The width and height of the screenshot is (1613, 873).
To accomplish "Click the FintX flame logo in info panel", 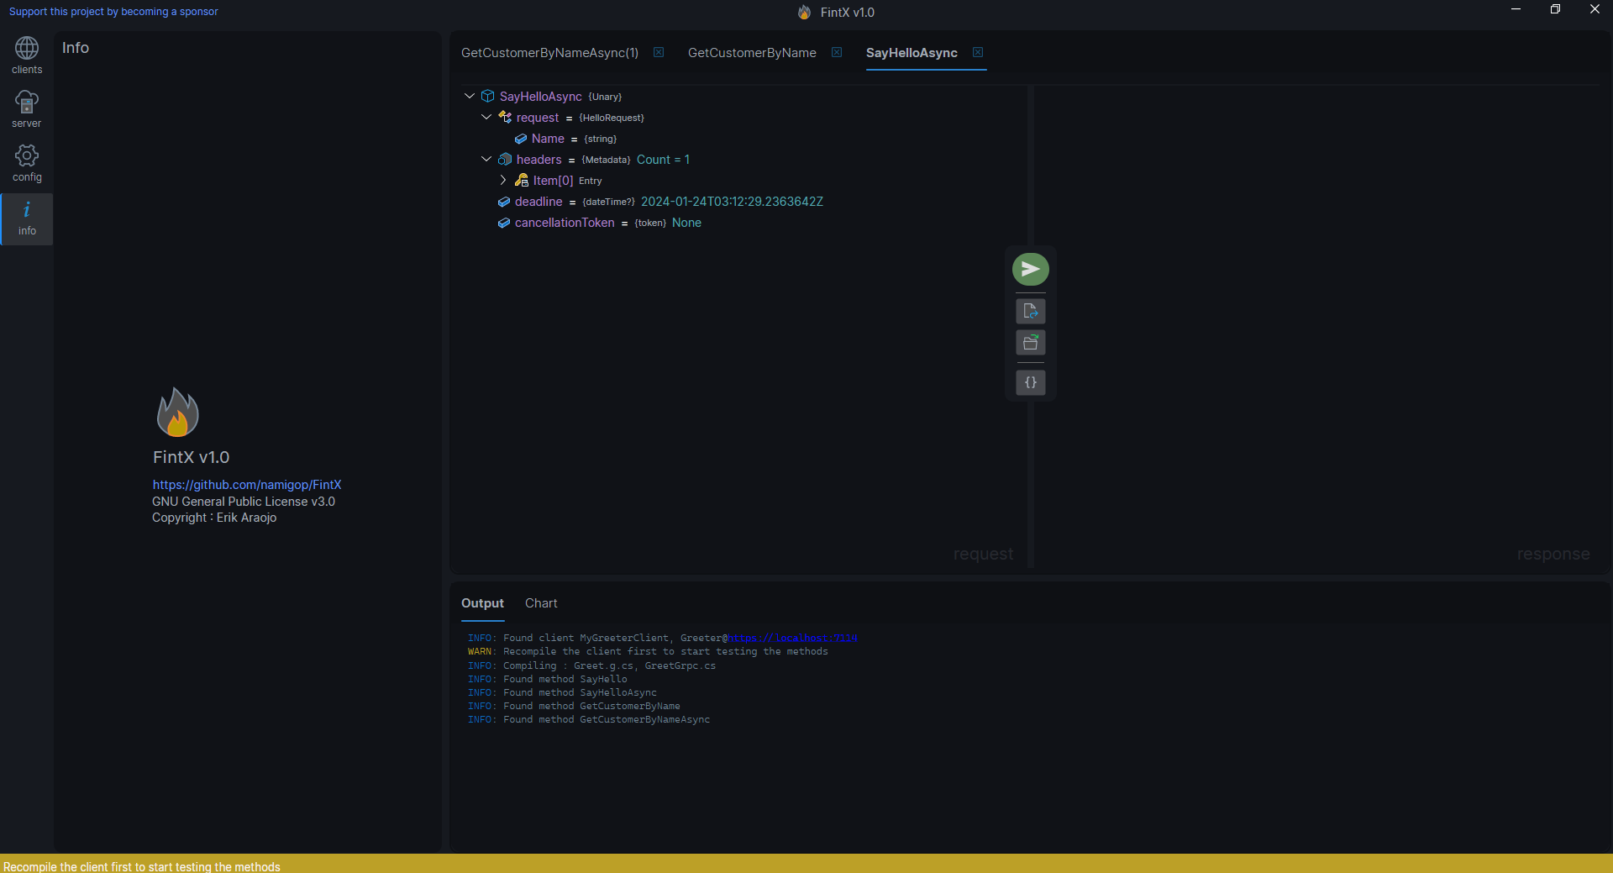I will pyautogui.click(x=177, y=412).
